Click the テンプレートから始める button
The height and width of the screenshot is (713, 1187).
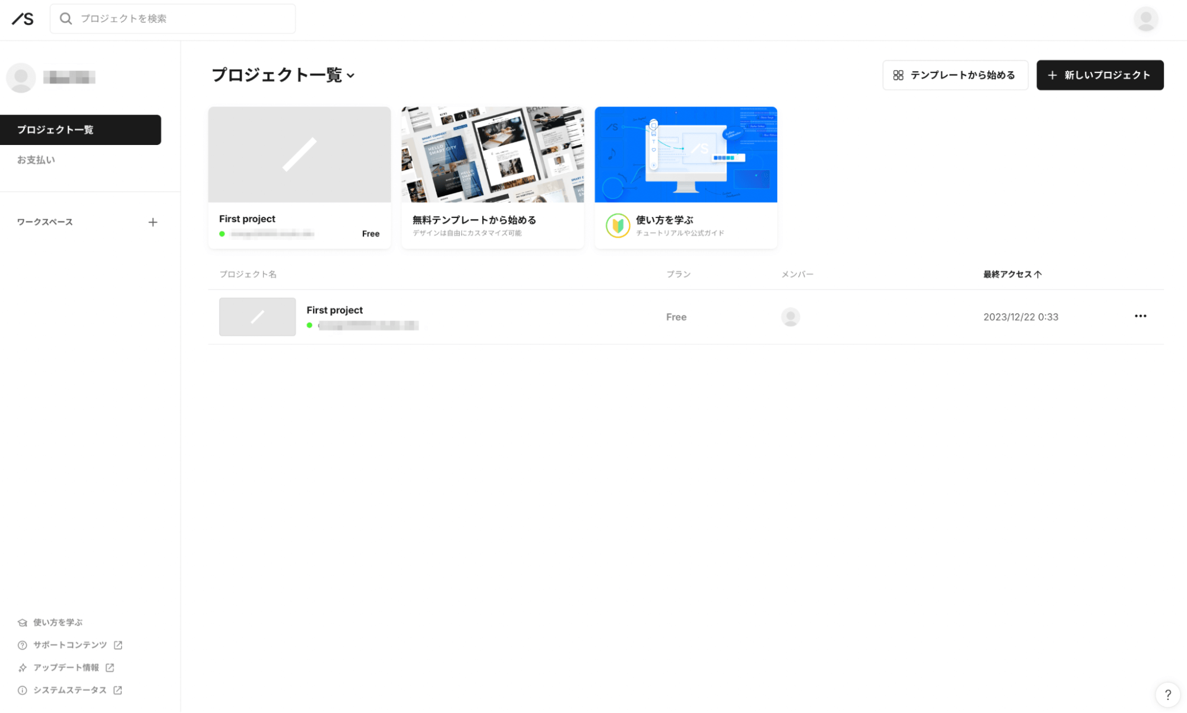pyautogui.click(x=955, y=75)
